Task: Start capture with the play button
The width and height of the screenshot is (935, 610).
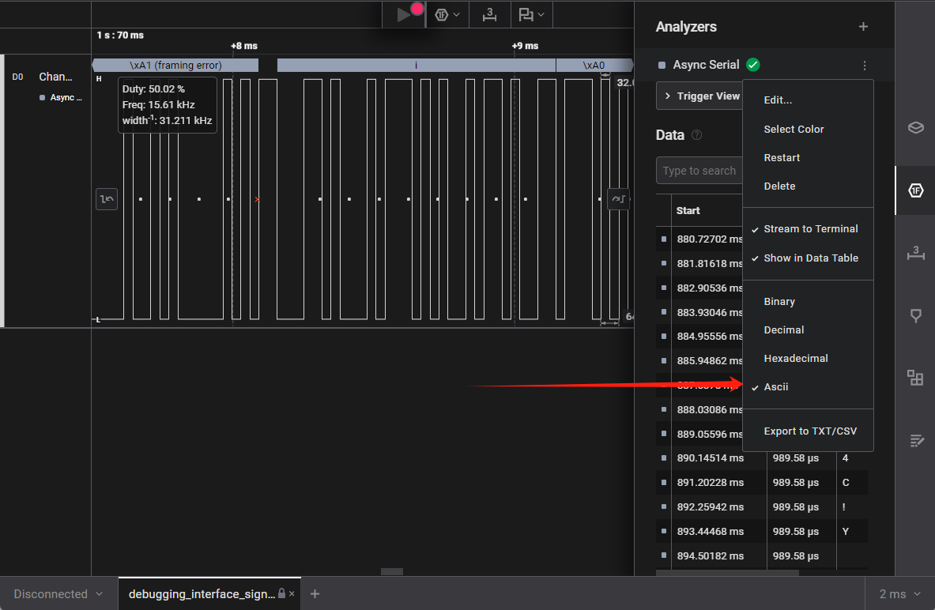Action: (x=404, y=15)
